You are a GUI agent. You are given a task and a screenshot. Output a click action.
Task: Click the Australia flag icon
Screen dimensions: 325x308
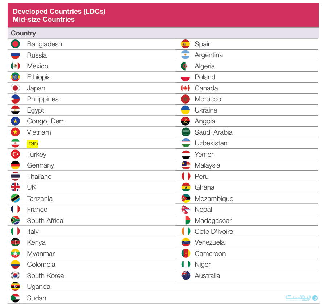186,275
